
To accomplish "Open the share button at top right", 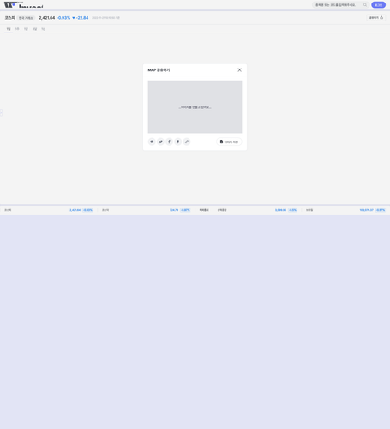I will [375, 18].
